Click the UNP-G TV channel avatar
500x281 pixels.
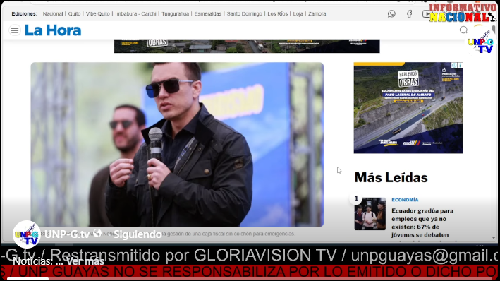pos(27,234)
